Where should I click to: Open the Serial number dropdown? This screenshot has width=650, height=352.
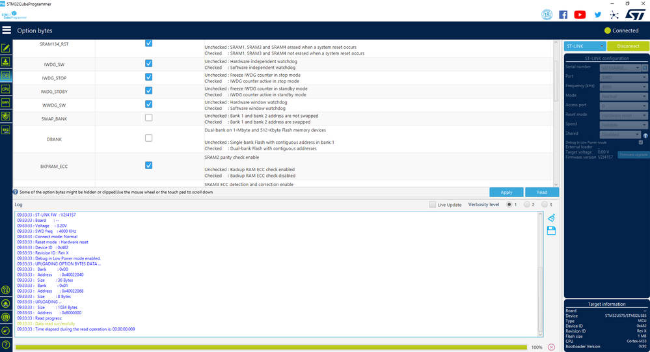620,68
